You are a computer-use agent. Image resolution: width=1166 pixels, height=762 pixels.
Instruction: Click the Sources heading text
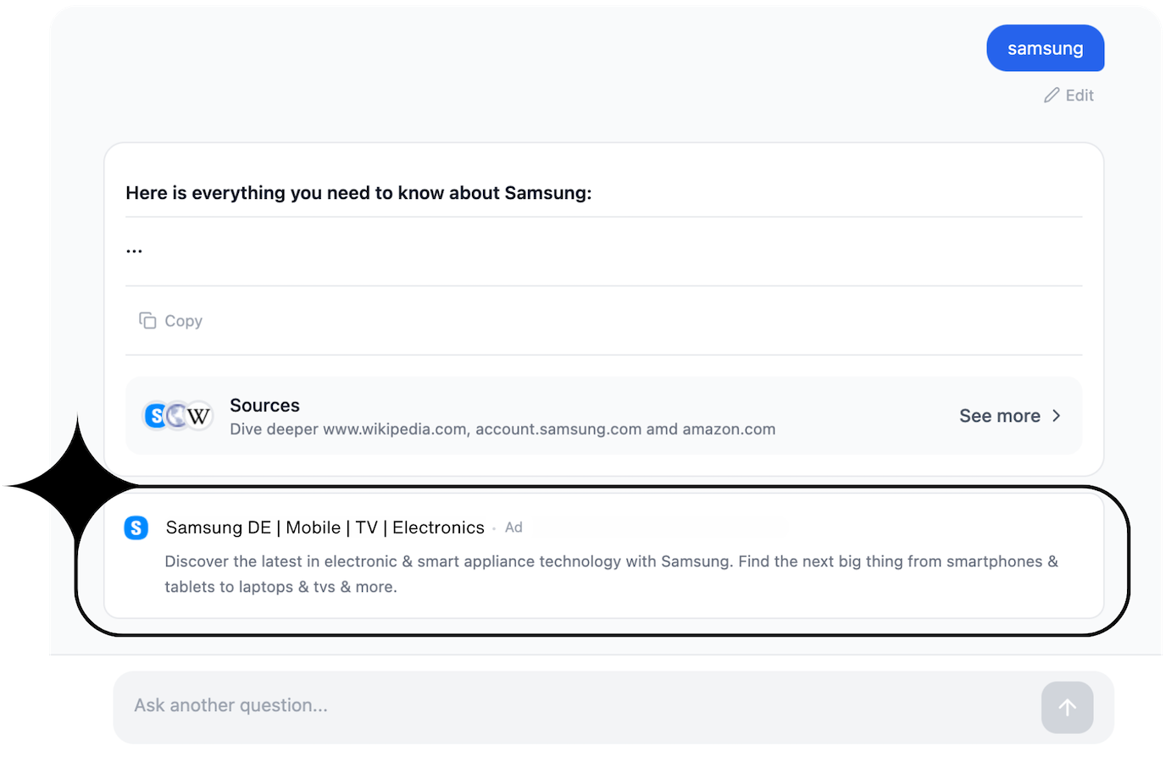(264, 405)
